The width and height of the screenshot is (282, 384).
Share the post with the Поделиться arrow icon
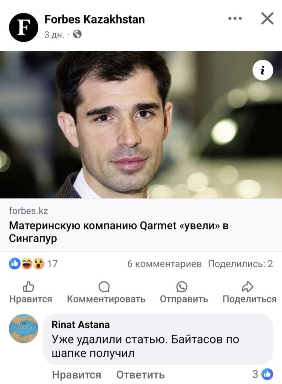(247, 287)
